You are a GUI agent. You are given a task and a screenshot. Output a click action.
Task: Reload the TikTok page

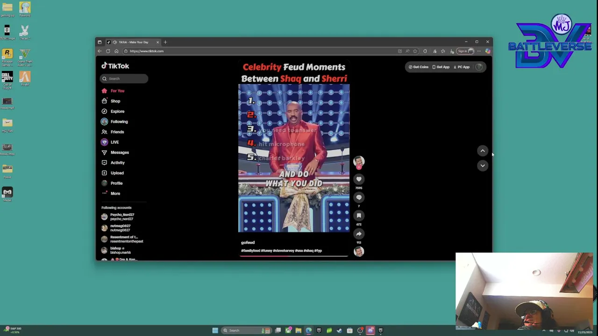[108, 51]
